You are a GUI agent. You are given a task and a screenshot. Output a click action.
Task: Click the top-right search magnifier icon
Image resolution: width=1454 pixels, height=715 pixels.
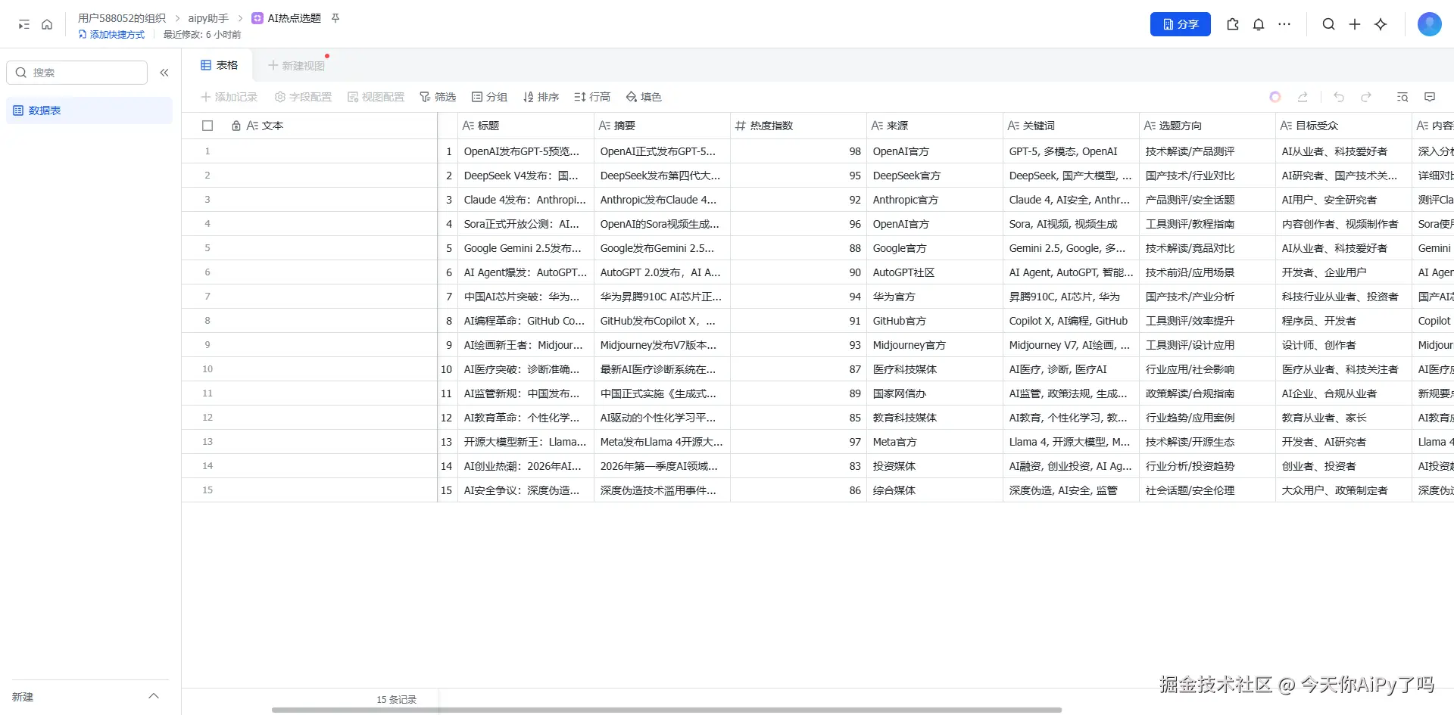[x=1329, y=24]
